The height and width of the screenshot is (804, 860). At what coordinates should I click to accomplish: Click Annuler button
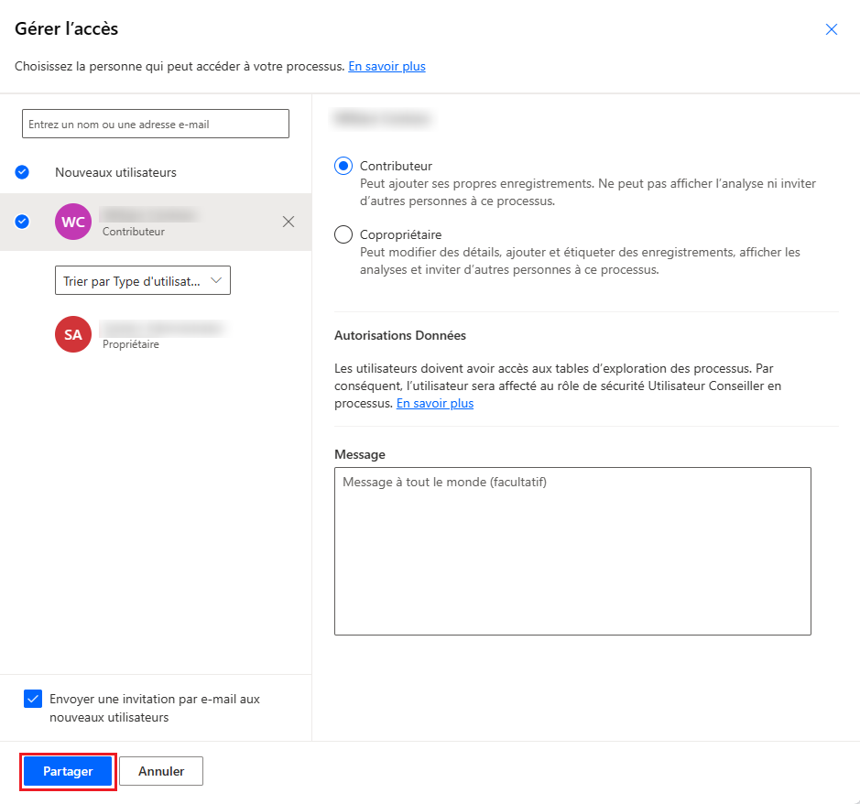point(161,771)
